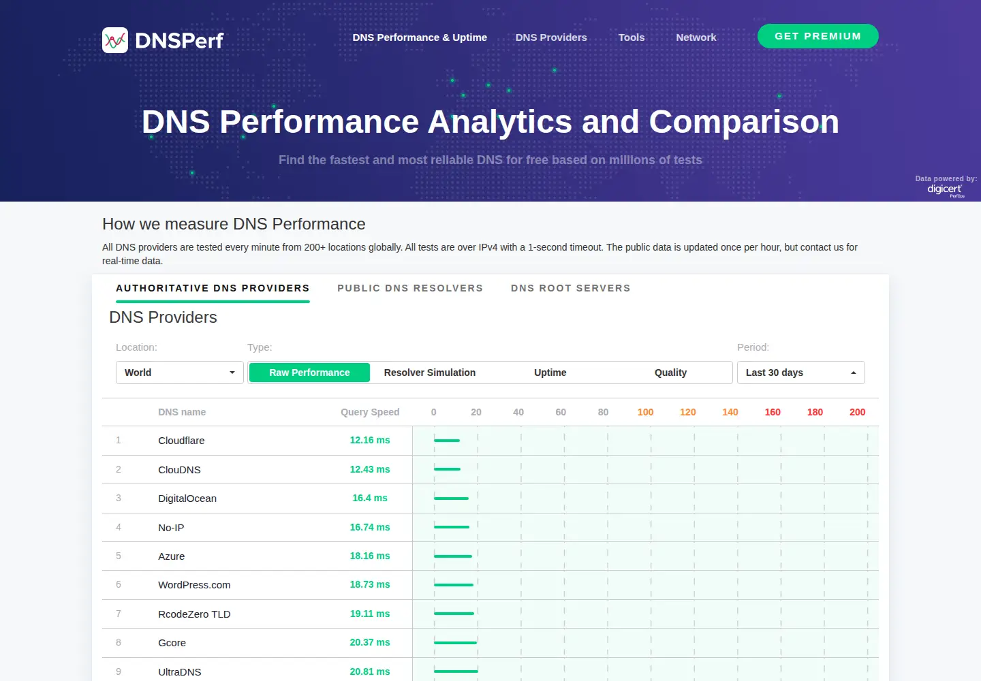Image resolution: width=981 pixels, height=681 pixels.
Task: Open the ClouDNS provider row
Action: click(490, 470)
